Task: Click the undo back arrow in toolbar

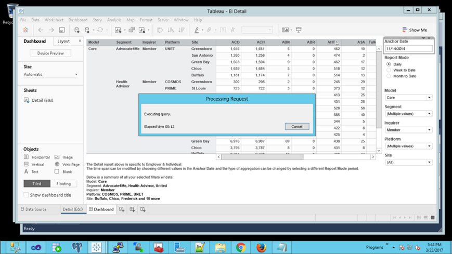Action: [x=41, y=30]
